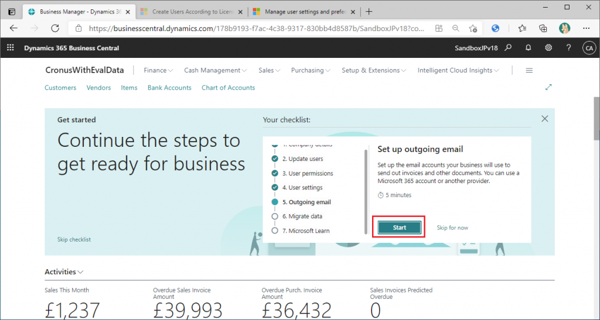This screenshot has width=600, height=320.
Task: Click the checklist scrollbar
Action: [366, 192]
